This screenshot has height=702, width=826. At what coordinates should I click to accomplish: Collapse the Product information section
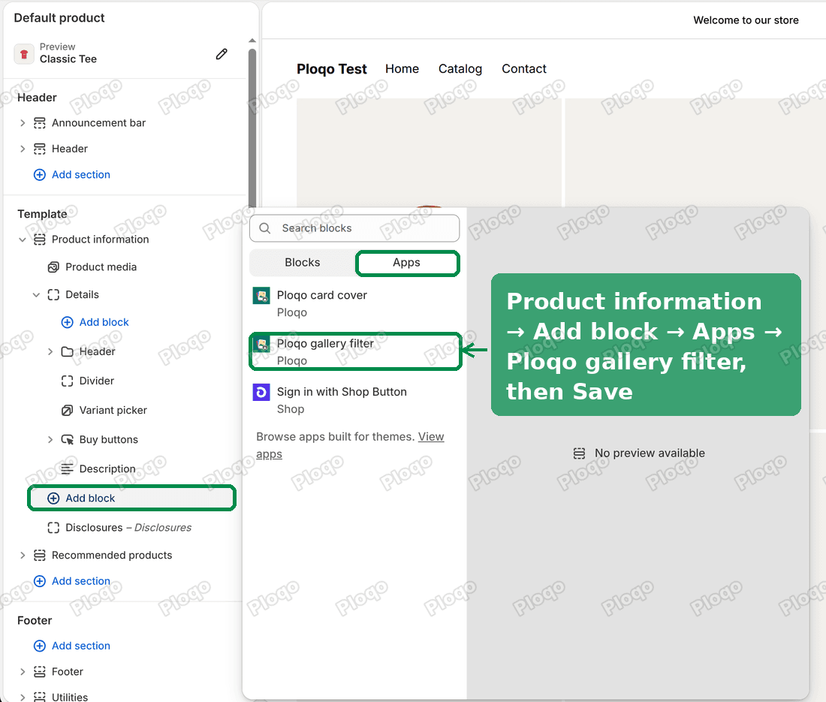[x=23, y=239]
